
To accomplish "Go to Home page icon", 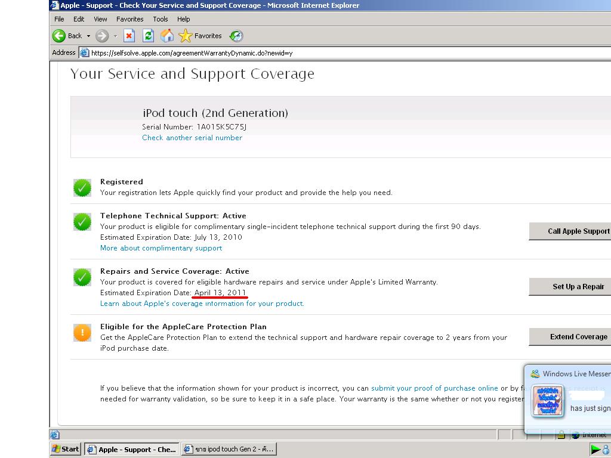I will tap(167, 36).
